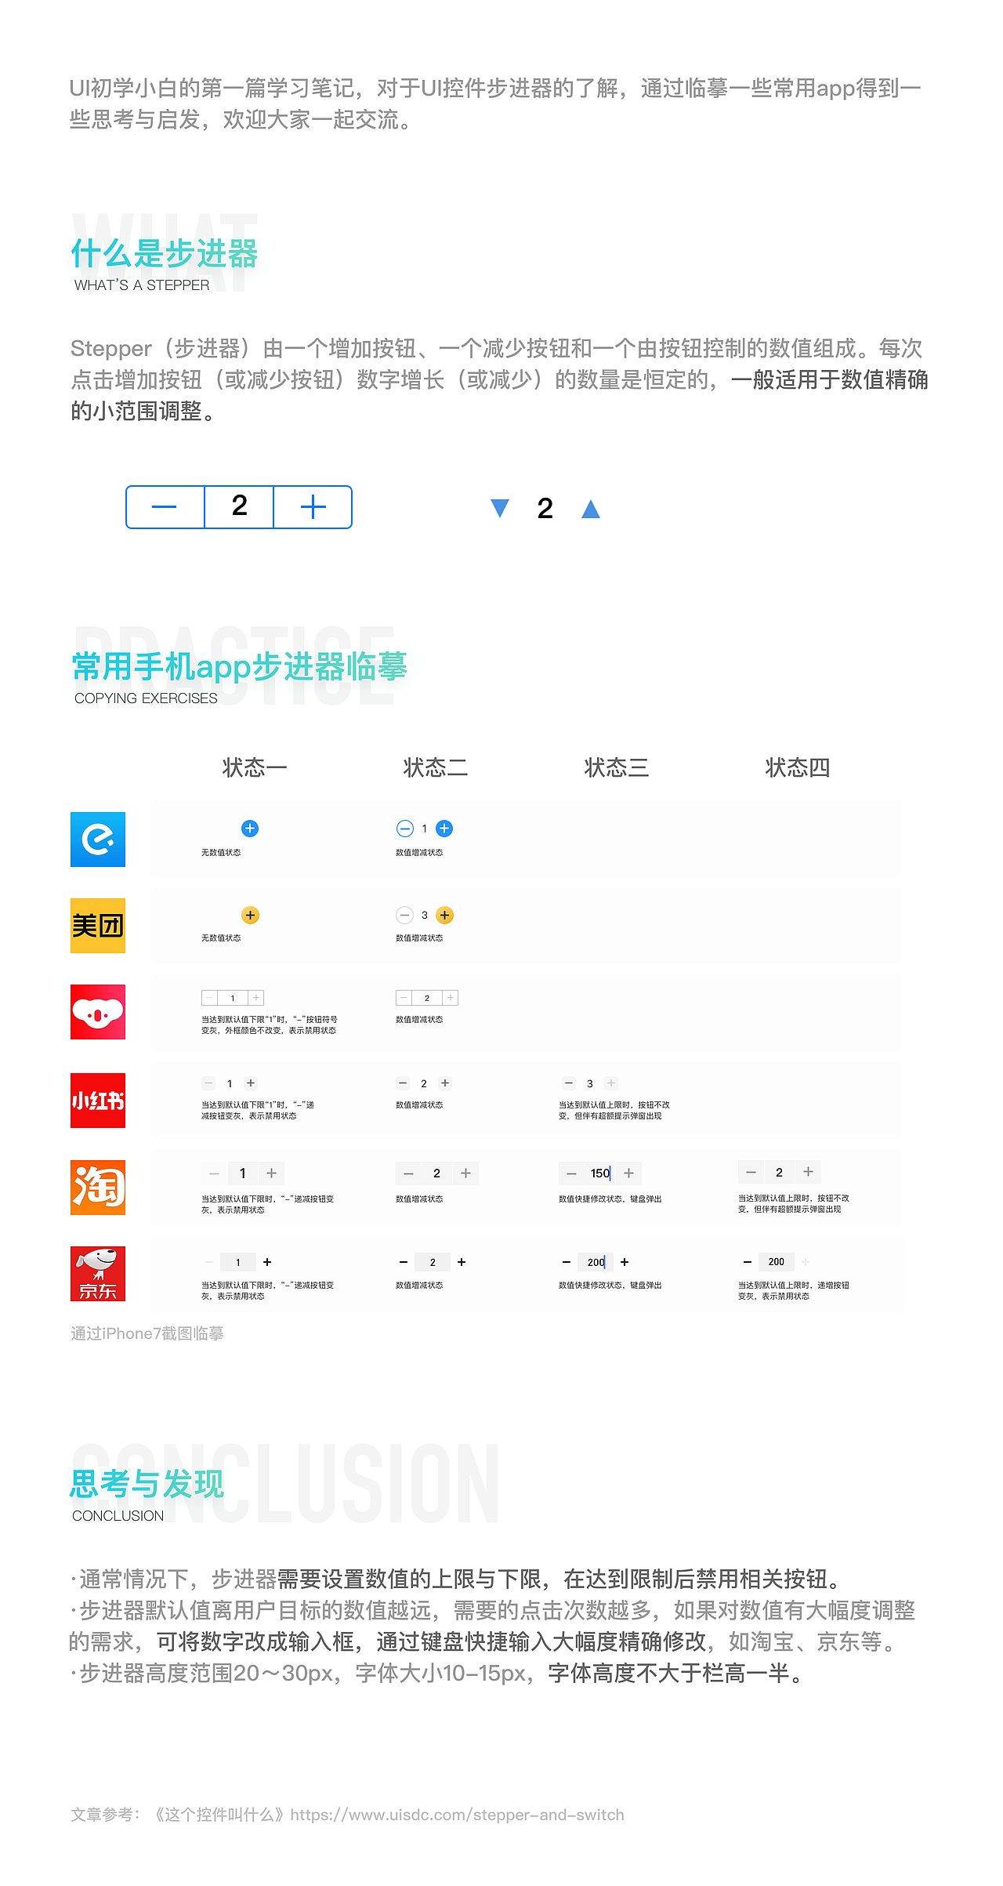This screenshot has width=1003, height=1886.
Task: Click minus in 京东 状态四 stepper
Action: [748, 1262]
